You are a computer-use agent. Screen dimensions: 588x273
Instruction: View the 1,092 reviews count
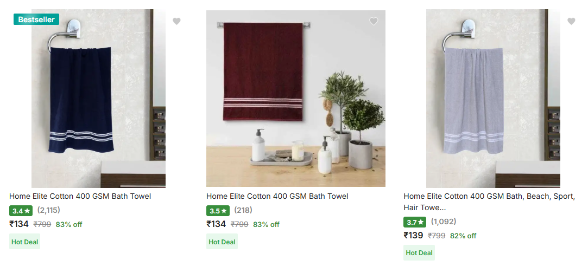pyautogui.click(x=444, y=222)
